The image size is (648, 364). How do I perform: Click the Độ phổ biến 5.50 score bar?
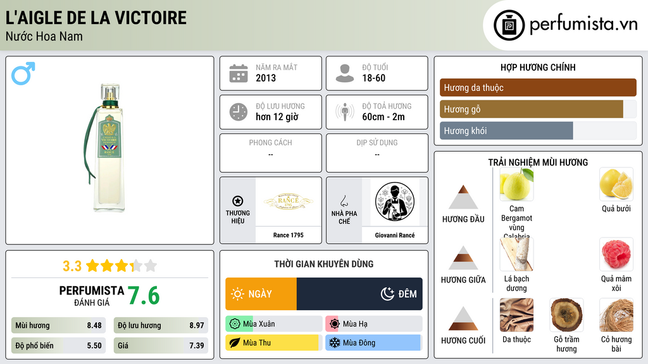[x=59, y=346]
